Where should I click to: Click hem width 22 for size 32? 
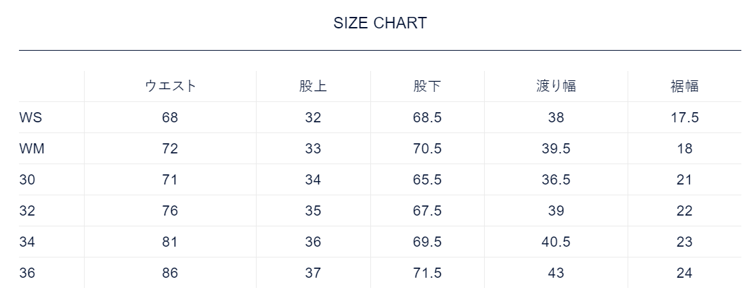coord(684,211)
